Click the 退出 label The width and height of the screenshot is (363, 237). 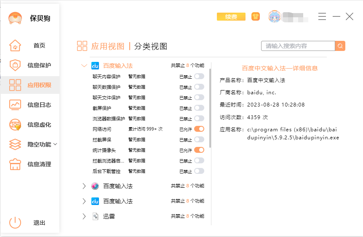point(39,223)
